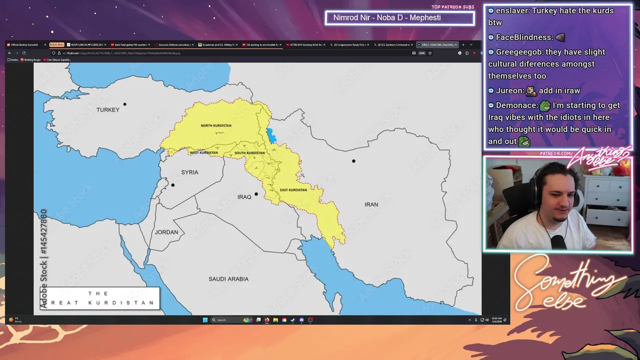
Task: Open the Windows Start menu
Action: point(205,320)
